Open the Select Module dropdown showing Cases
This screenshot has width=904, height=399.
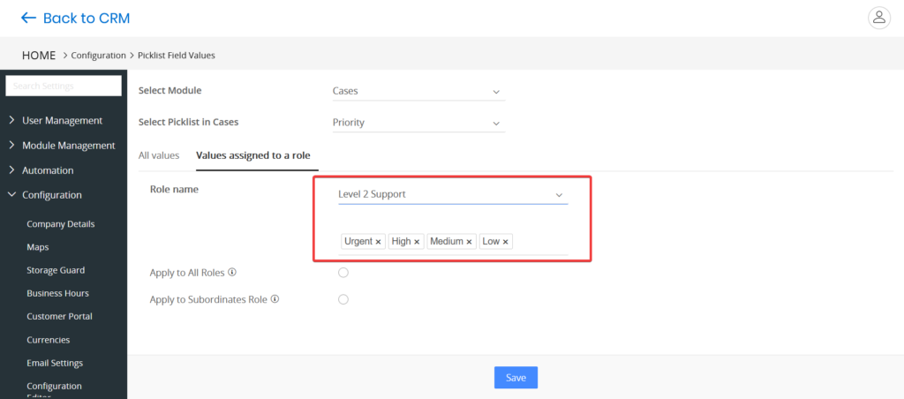[x=416, y=91]
